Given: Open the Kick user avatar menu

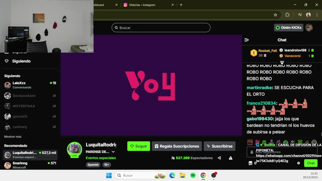Looking at the screenshot, I should coord(309,28).
